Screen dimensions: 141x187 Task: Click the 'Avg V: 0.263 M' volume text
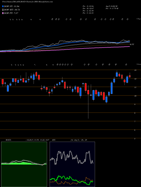111,6
